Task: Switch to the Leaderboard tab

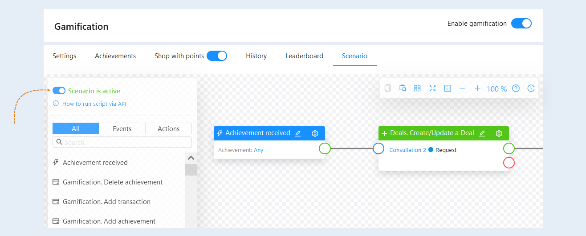Action: 304,56
